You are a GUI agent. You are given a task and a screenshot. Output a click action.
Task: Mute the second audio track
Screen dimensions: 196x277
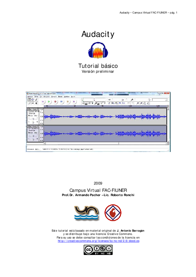coord(30,133)
